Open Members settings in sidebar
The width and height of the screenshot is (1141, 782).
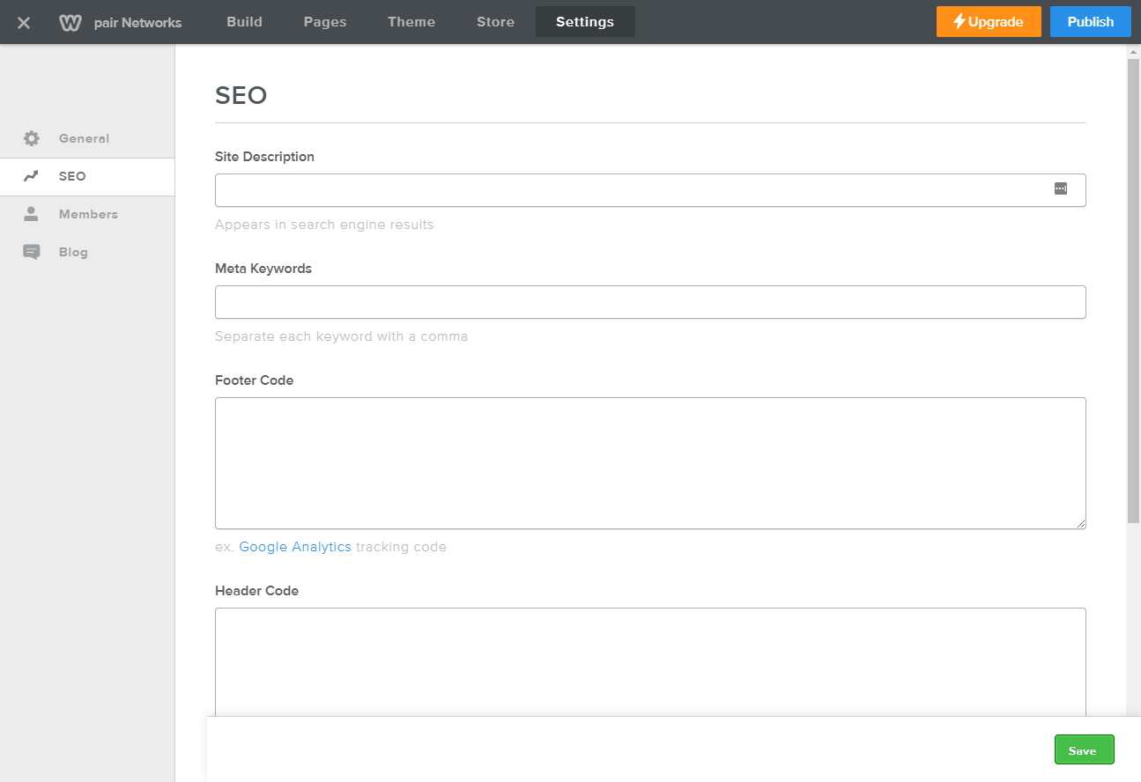pos(87,214)
